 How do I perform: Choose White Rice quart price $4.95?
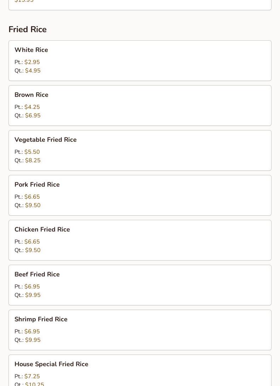click(x=33, y=71)
